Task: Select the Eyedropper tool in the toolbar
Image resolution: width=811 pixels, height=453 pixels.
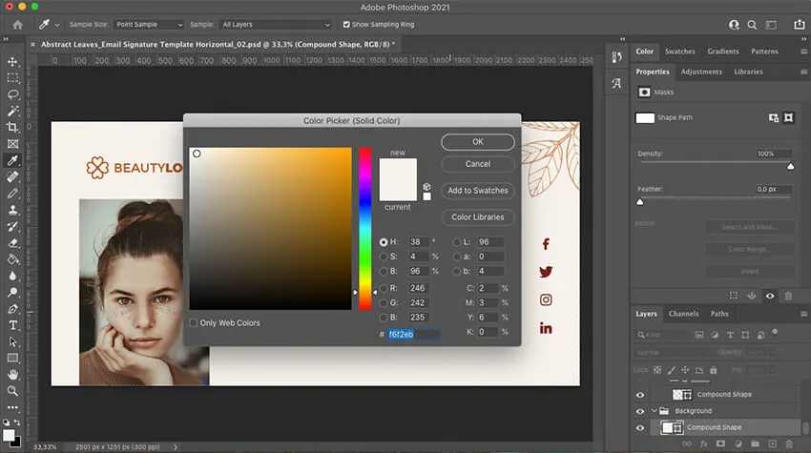Action: pos(13,160)
